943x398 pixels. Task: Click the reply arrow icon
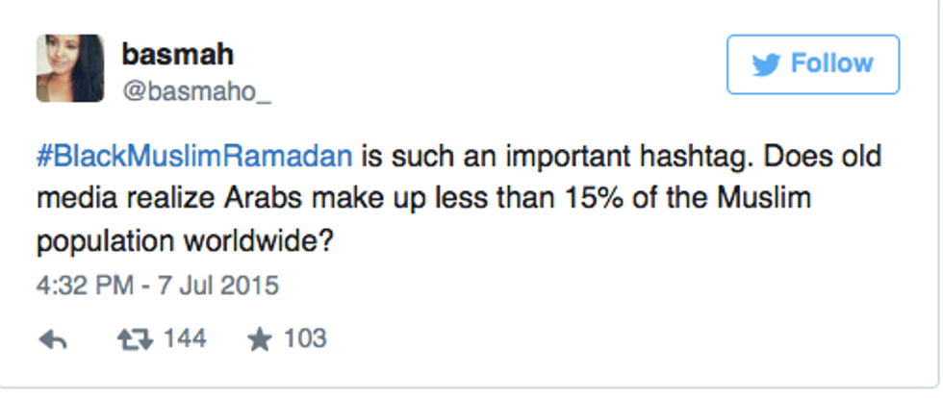53,339
